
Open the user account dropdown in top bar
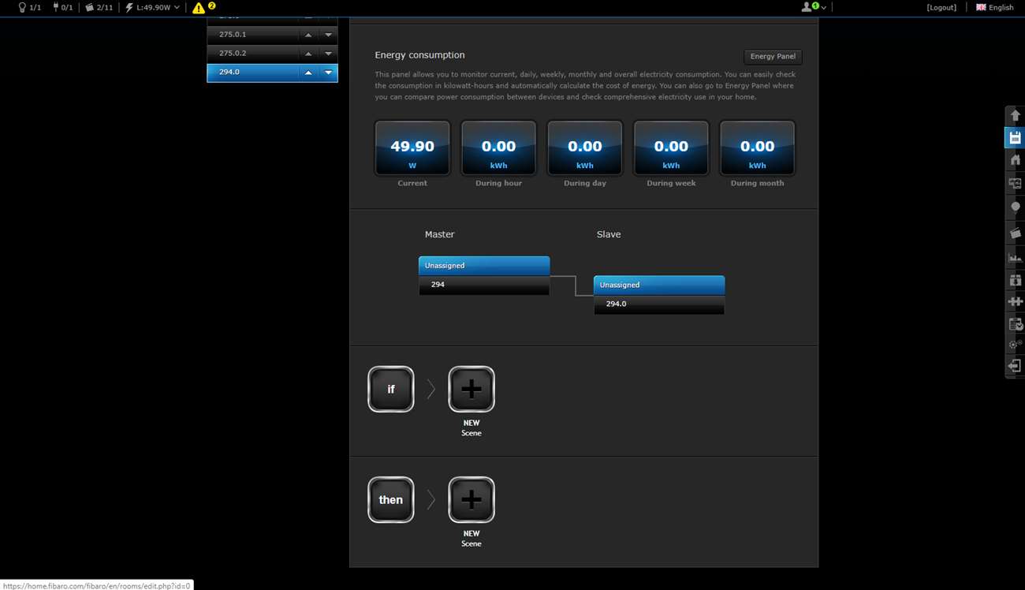(814, 7)
